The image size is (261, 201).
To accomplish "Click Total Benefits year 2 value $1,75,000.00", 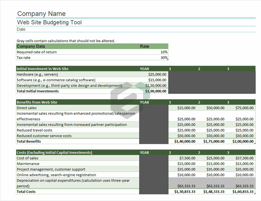I will 214,141.
